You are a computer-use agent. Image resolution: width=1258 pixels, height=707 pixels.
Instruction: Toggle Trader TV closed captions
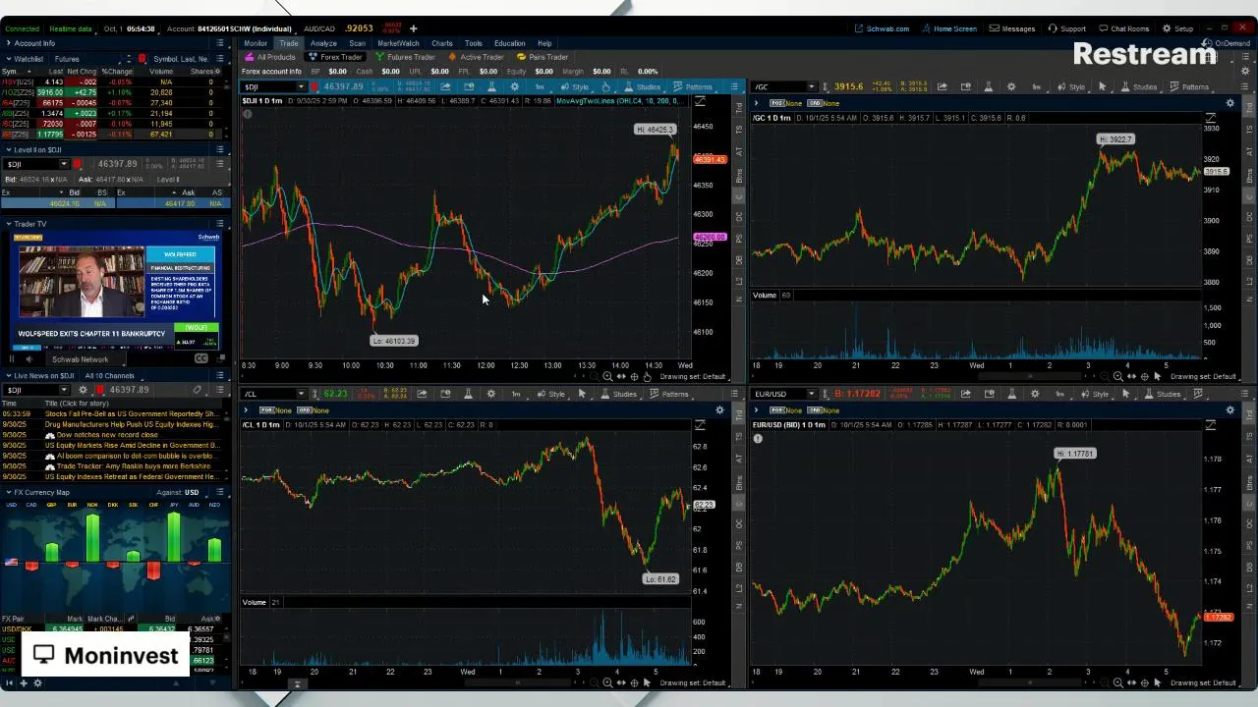pyautogui.click(x=201, y=359)
